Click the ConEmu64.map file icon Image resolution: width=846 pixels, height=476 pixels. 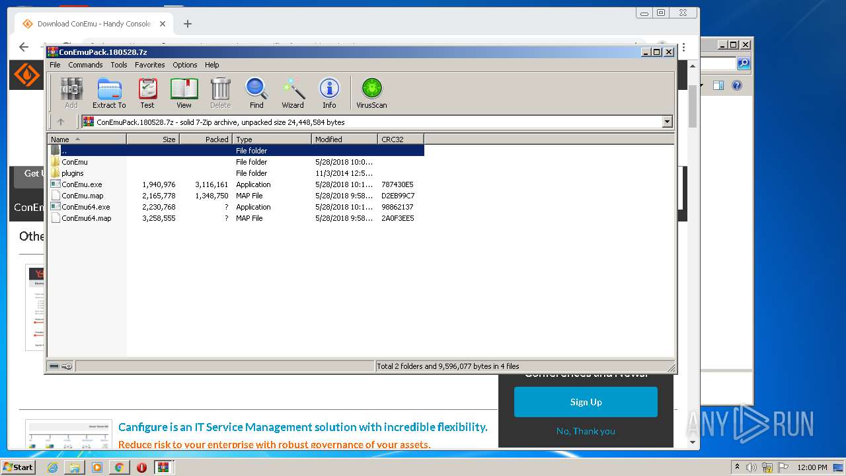tap(56, 218)
